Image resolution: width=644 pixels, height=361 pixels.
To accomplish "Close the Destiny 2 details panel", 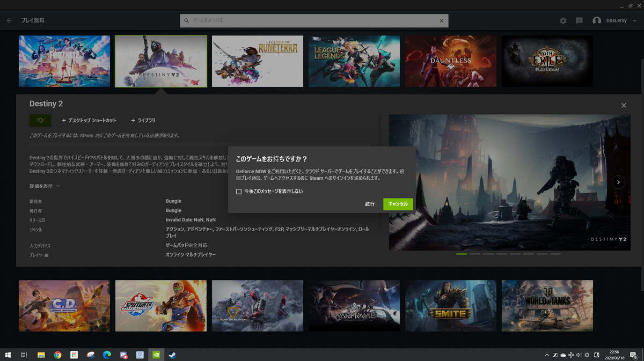I will click(624, 105).
